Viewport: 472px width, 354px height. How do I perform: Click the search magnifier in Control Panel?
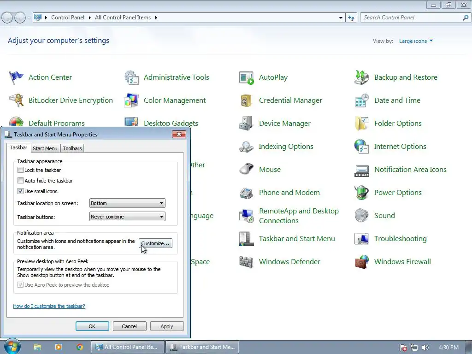tap(466, 18)
